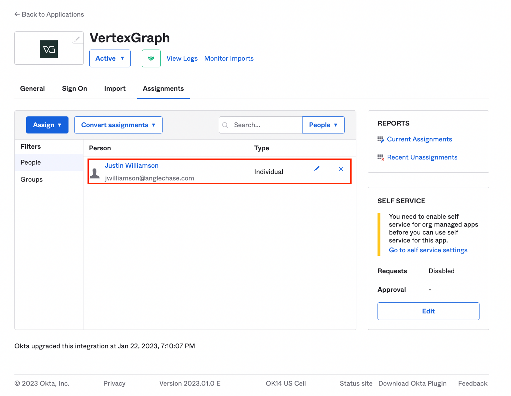Switch to the Sign On tab
511x396 pixels.
tap(75, 88)
